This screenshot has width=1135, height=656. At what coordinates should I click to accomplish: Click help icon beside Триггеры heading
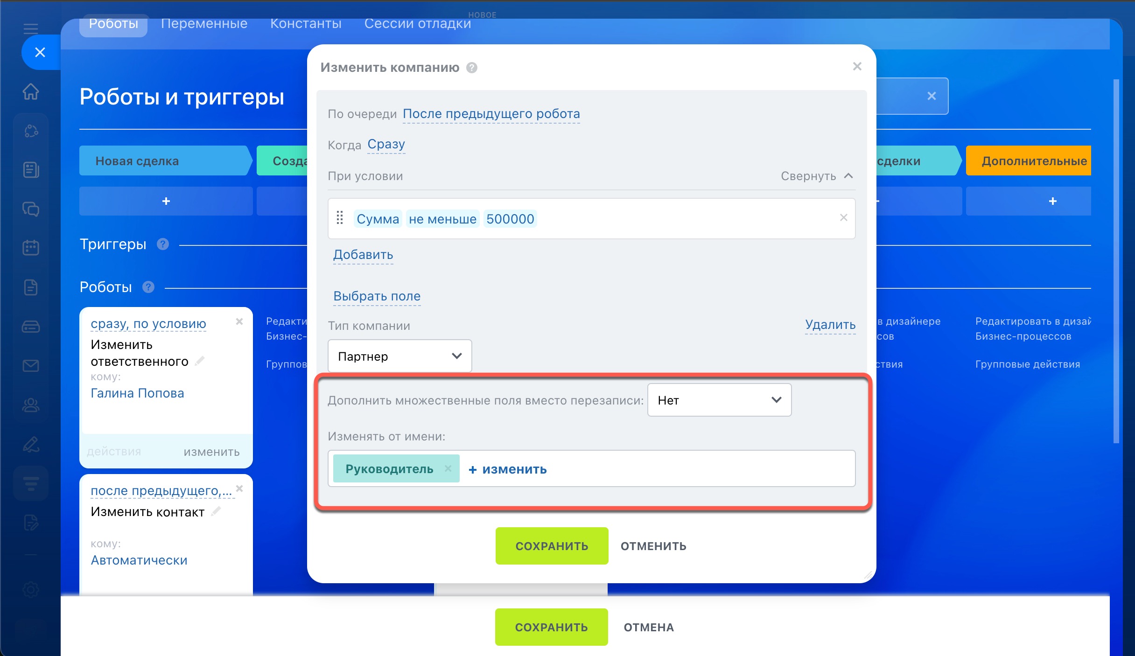coord(163,244)
